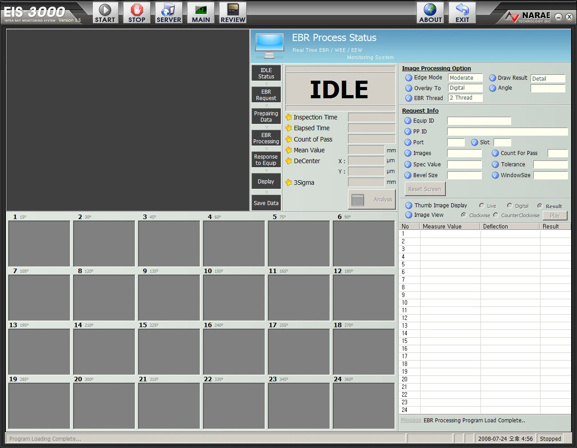Image resolution: width=577 pixels, height=448 pixels.
Task: Click the Equip ID check icon
Action: pyautogui.click(x=408, y=121)
